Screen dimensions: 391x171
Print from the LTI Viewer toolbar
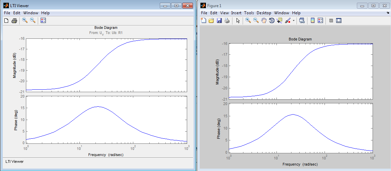14,21
